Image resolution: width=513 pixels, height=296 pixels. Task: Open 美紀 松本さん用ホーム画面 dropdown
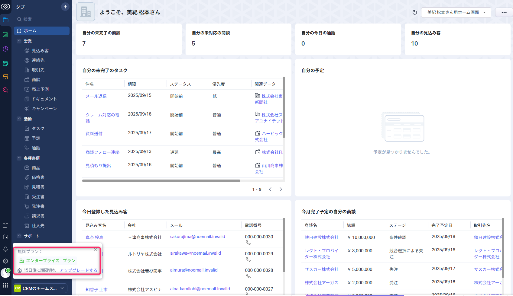pyautogui.click(x=456, y=12)
